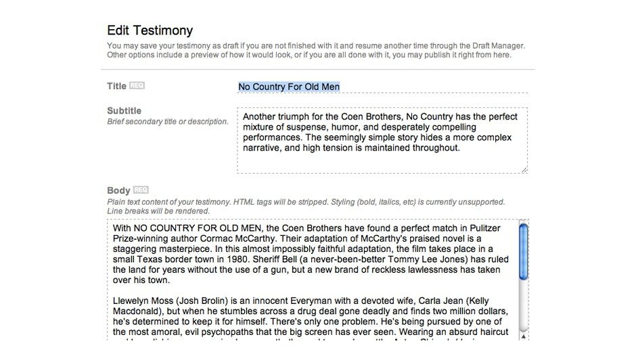
Task: Click the REQ badge beside Title
Action: (137, 86)
